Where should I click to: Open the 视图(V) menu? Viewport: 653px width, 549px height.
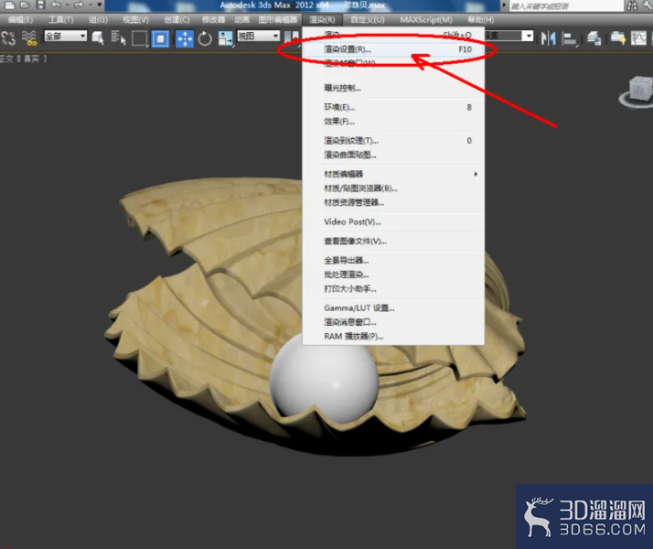coord(135,19)
